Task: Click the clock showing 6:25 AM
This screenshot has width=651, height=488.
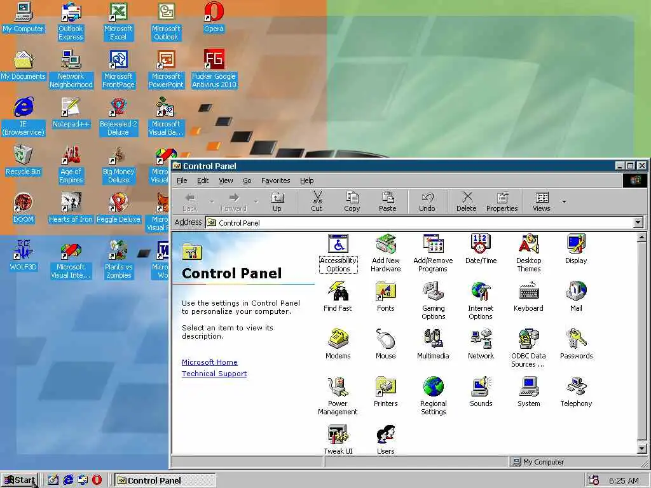Action: point(624,480)
